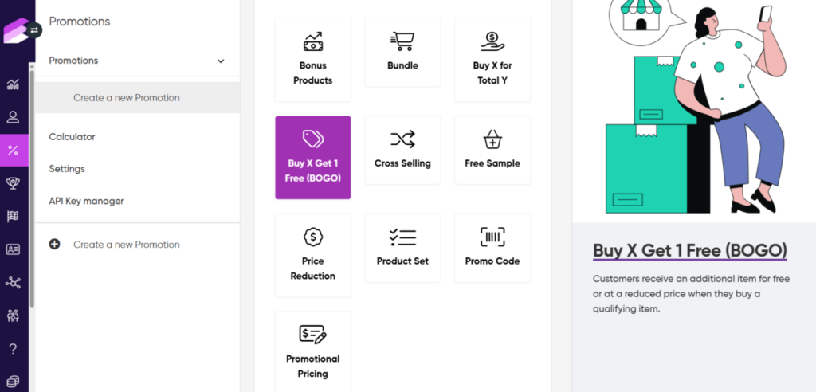Collapse the Promotions section chevron
816x392 pixels.
pyautogui.click(x=221, y=61)
